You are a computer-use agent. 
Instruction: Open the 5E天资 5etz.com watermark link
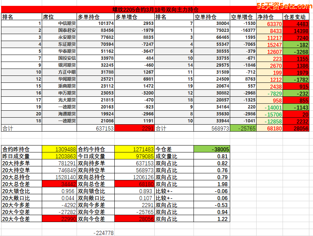[284, 6]
